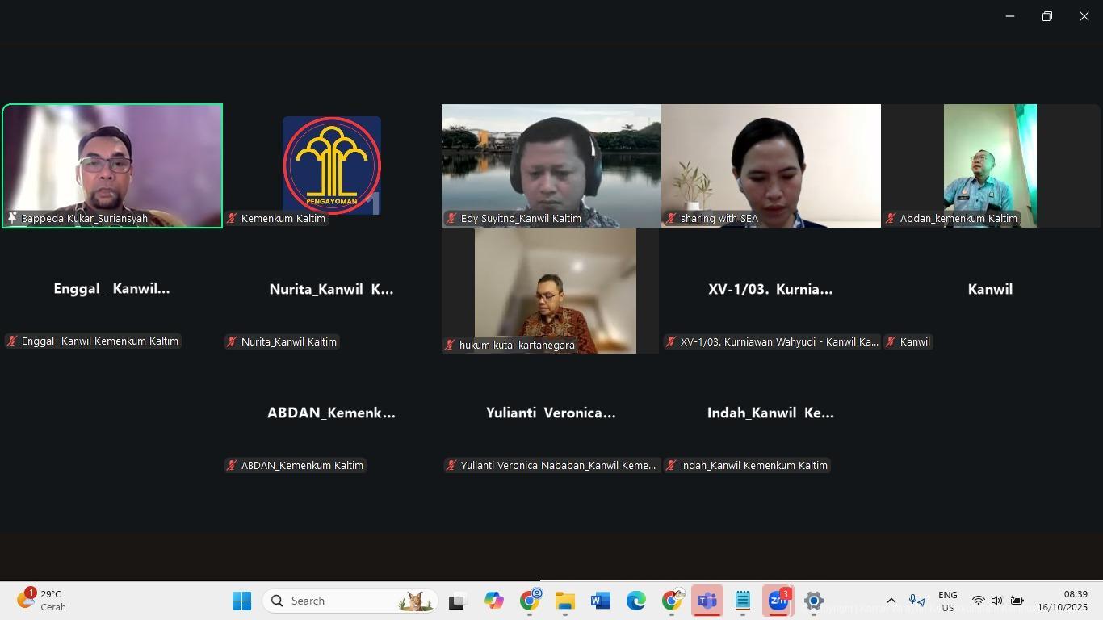Toggle mute for ABDAN_Kemenkum Kaltim
The image size is (1103, 620).
[231, 465]
